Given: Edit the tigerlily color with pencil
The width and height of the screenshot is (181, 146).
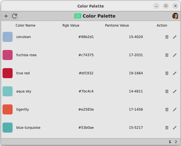Looking at the screenshot, I should 175,109.
